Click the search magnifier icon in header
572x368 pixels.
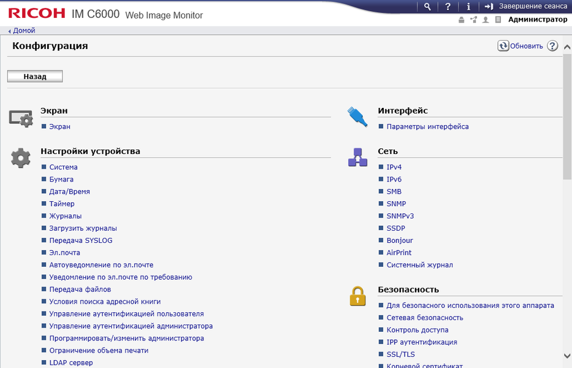coord(427,7)
